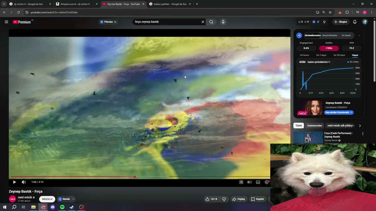Image resolution: width=376 pixels, height=211 pixels.
Task: Click the Remix button
Action: (64, 199)
